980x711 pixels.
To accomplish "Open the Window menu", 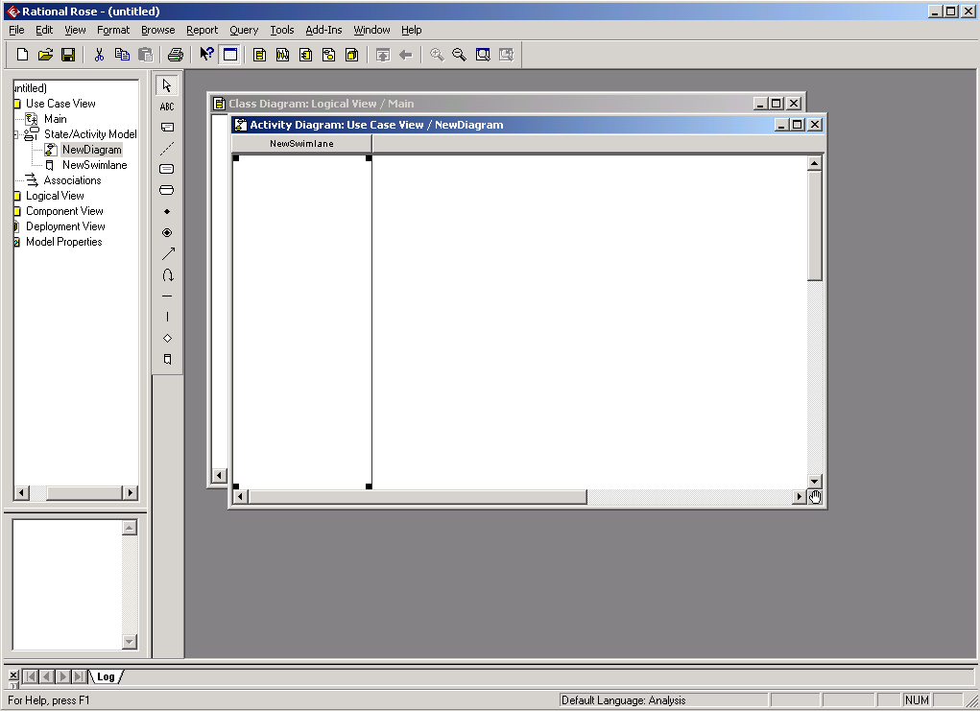I will pyautogui.click(x=371, y=30).
